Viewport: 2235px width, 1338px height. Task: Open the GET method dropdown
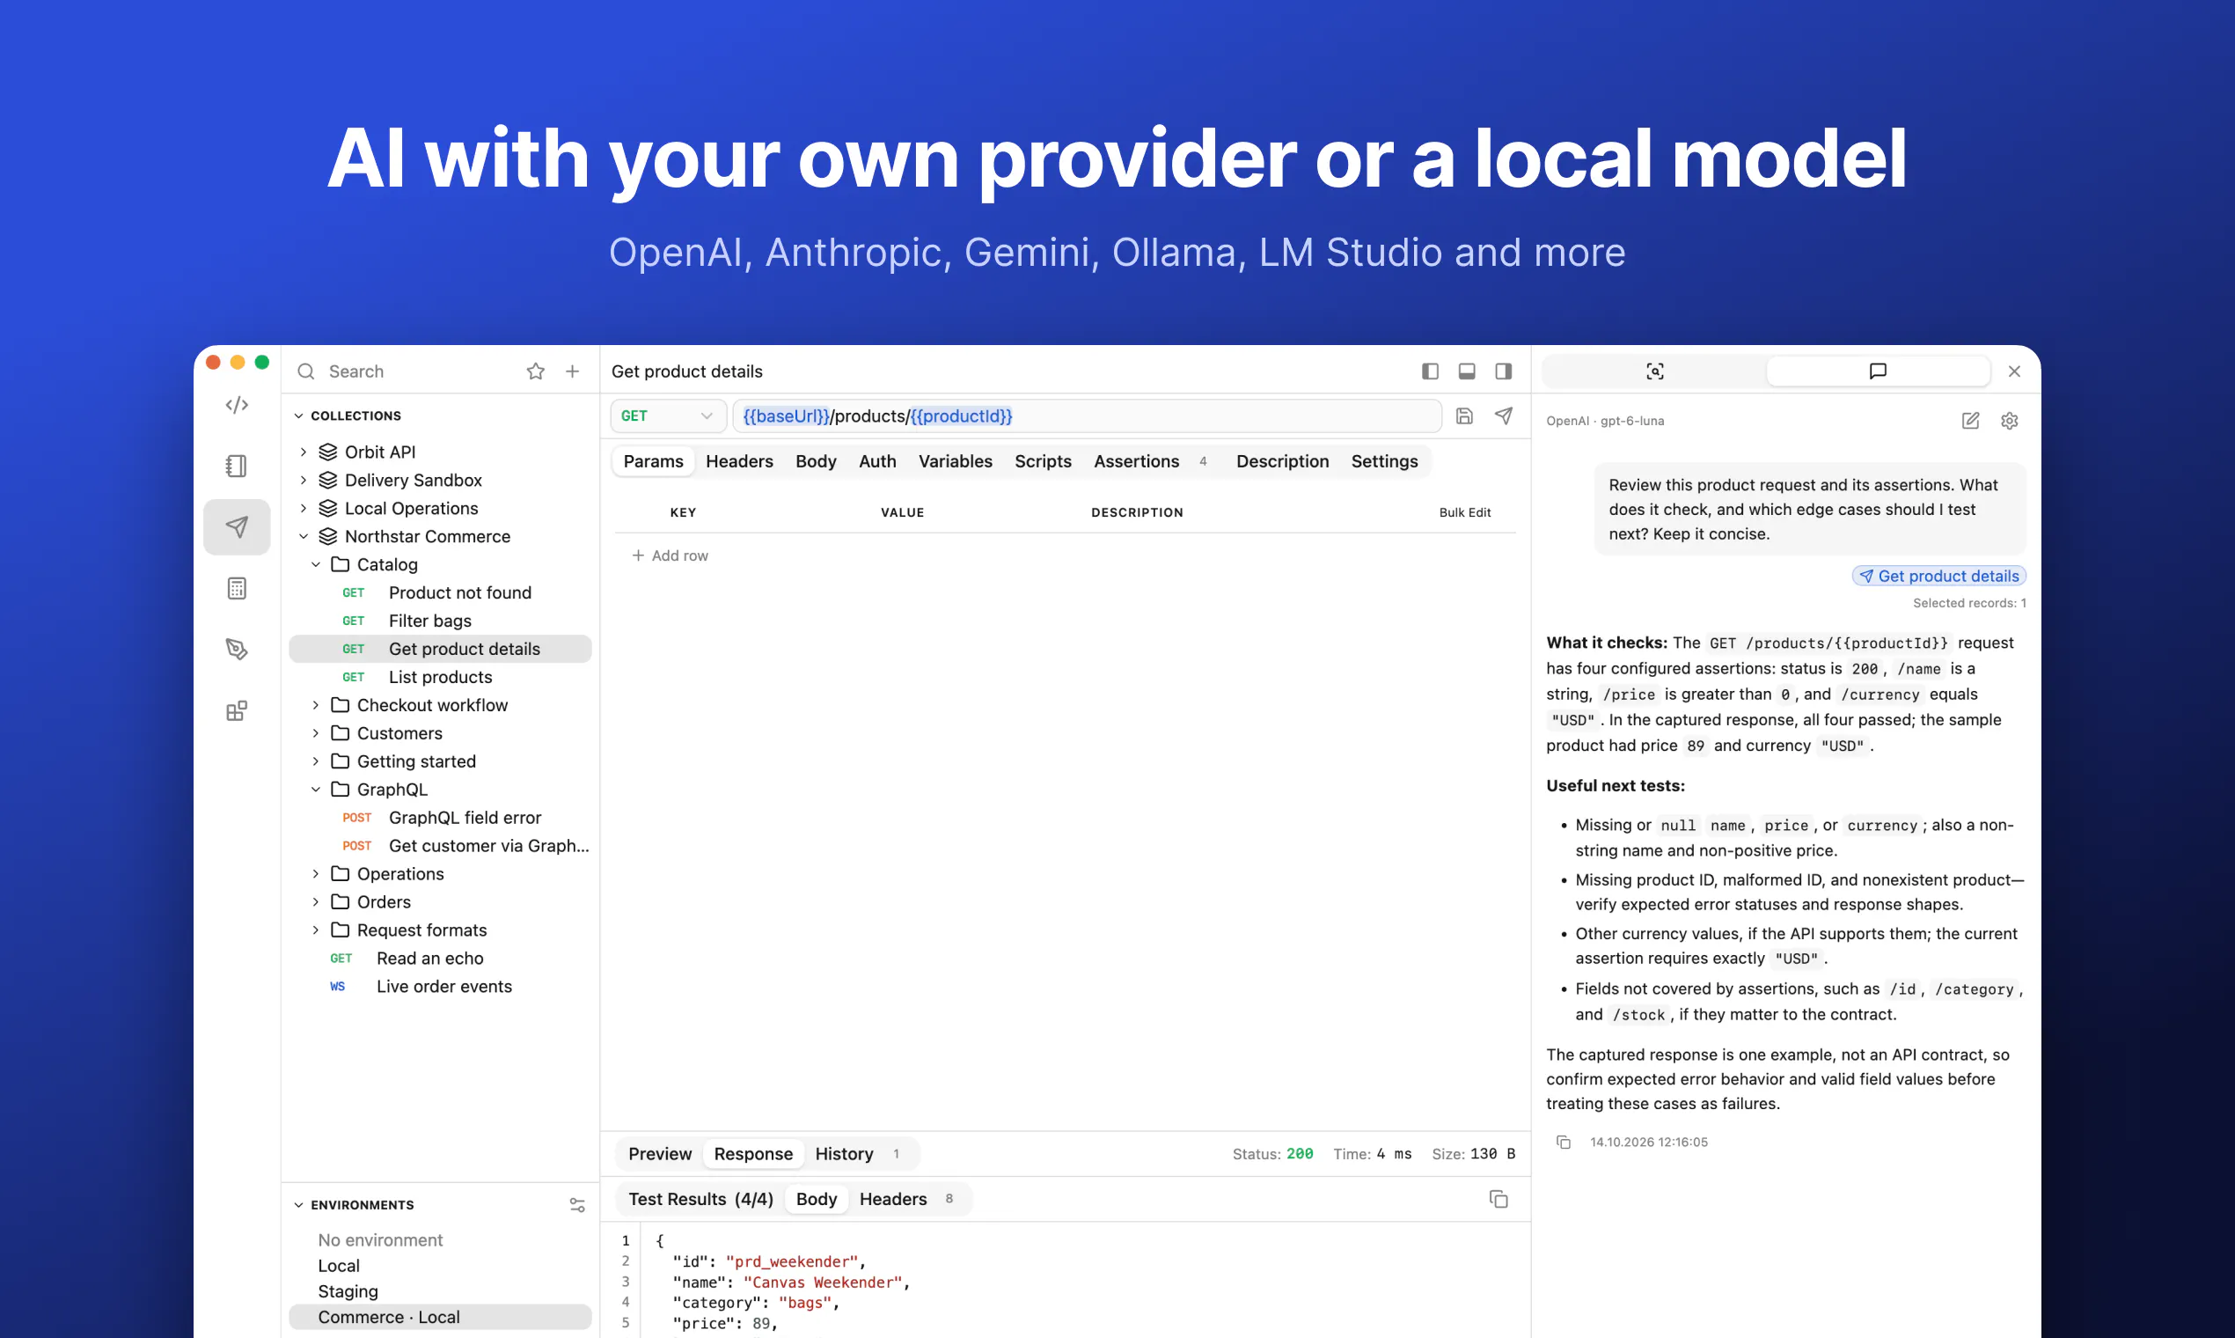coord(668,415)
